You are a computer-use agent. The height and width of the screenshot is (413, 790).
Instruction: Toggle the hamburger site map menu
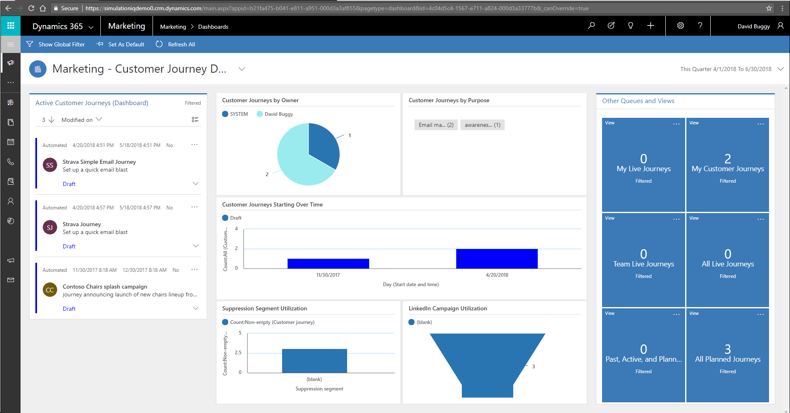point(11,44)
